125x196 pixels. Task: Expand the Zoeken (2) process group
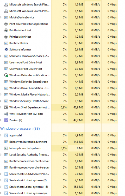click(1, 120)
